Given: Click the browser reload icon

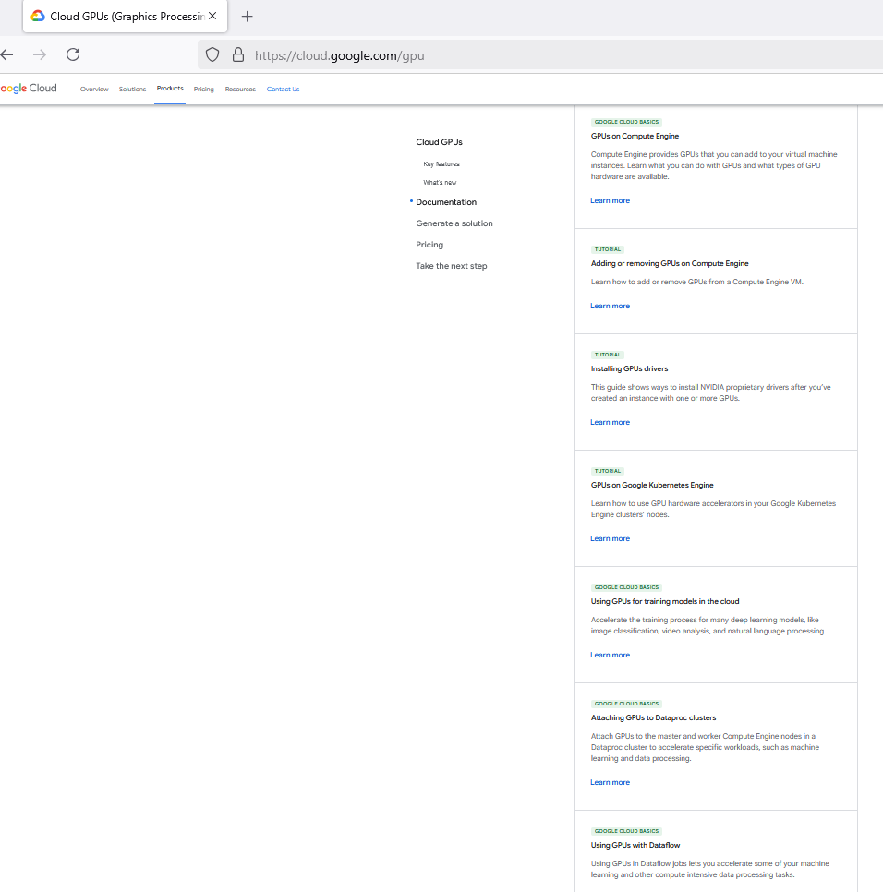Looking at the screenshot, I should click(x=73, y=54).
